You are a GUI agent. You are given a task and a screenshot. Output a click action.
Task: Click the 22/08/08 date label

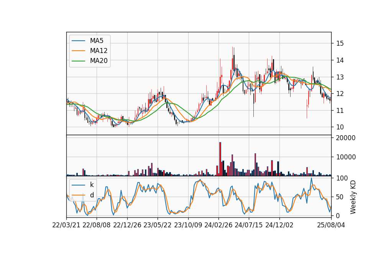coord(97,225)
